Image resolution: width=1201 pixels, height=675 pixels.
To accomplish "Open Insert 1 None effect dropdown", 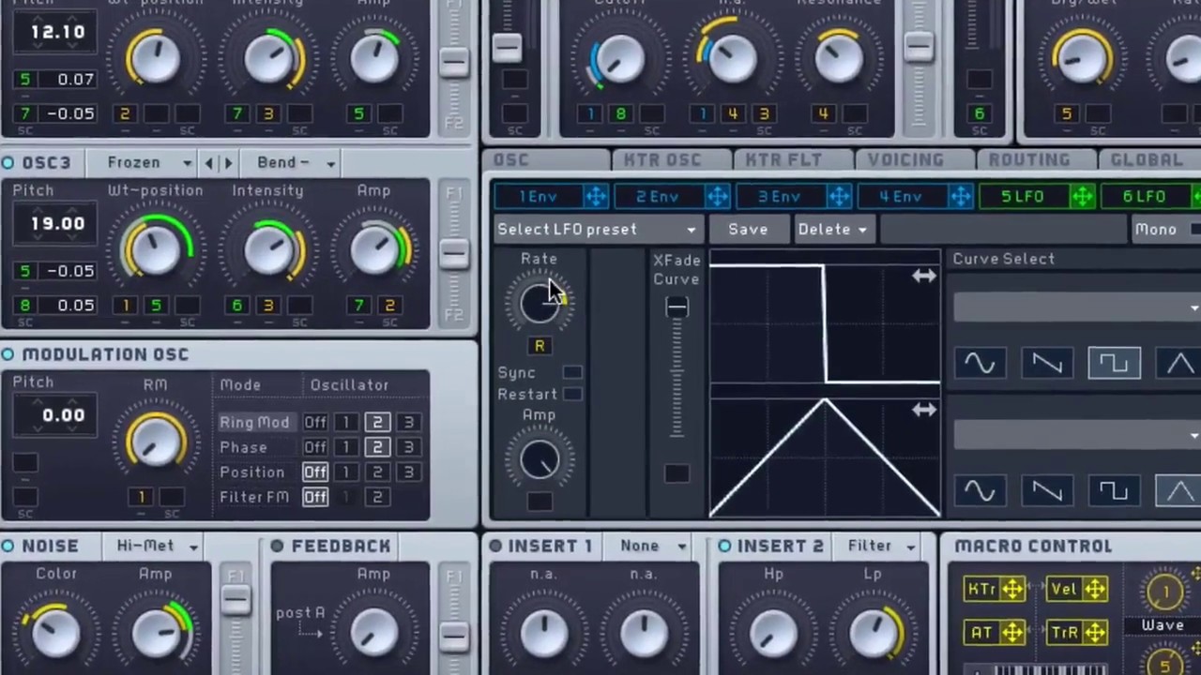I will [x=652, y=546].
